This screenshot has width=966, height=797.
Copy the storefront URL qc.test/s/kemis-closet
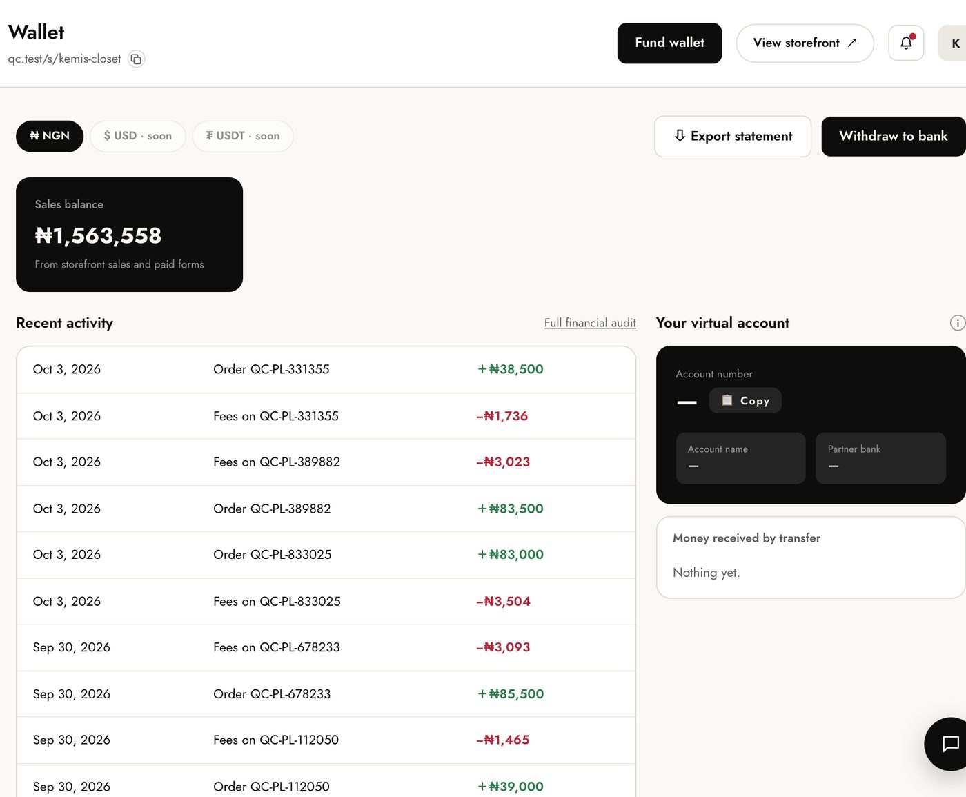pyautogui.click(x=137, y=59)
